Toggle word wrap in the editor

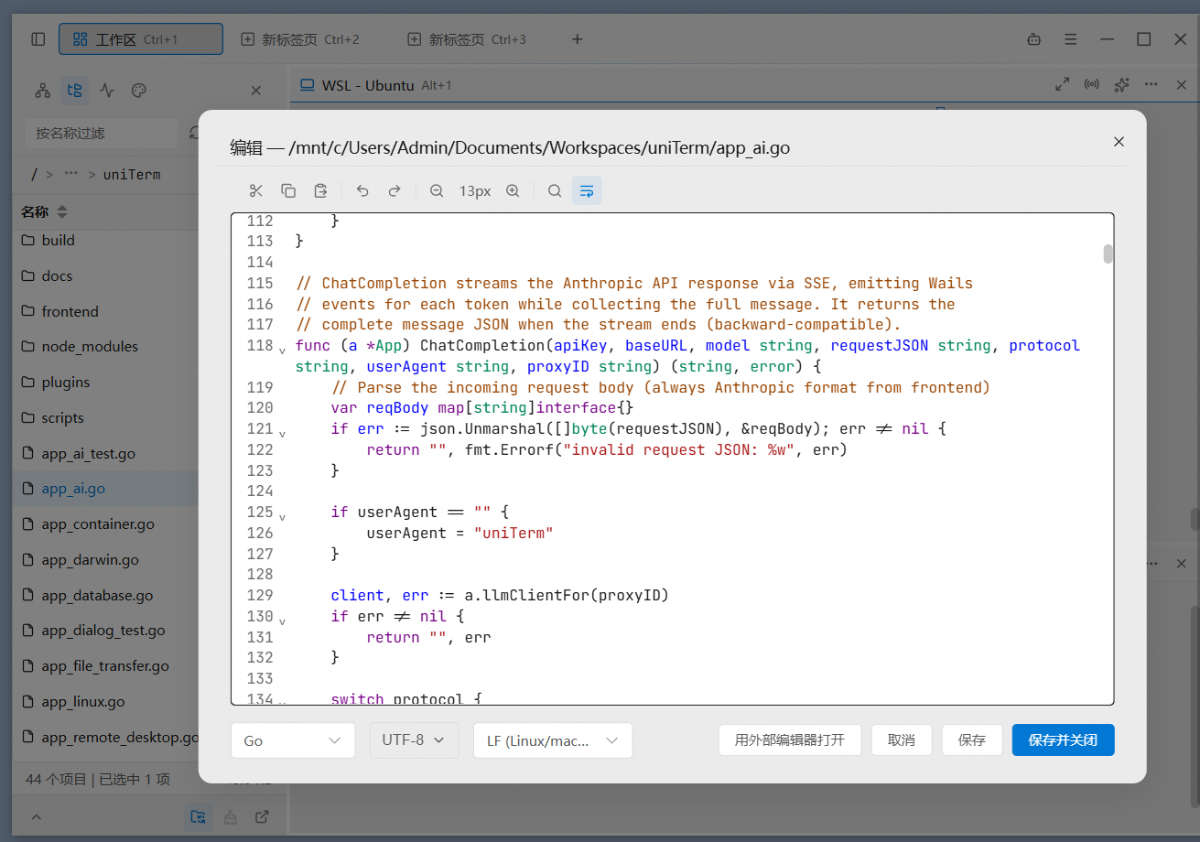tap(587, 190)
